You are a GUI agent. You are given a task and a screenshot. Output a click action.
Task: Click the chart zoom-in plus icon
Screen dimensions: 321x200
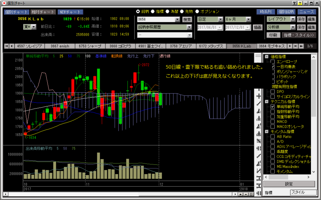point(240,194)
